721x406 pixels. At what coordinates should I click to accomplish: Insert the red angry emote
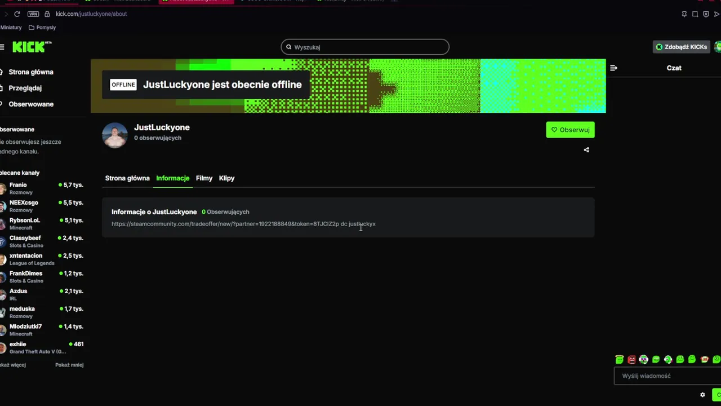[631, 360]
